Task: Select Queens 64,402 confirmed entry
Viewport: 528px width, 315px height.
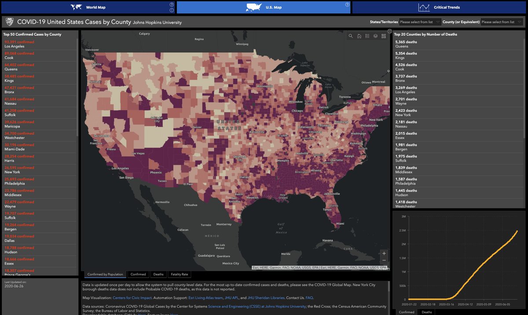Action: [x=40, y=67]
